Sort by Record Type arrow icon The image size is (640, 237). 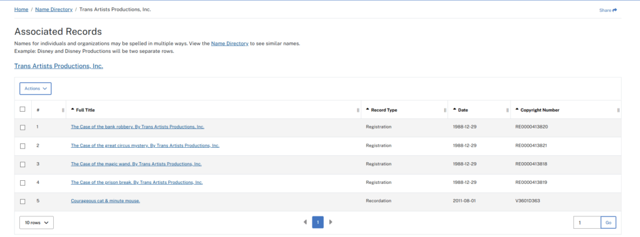[x=367, y=110]
